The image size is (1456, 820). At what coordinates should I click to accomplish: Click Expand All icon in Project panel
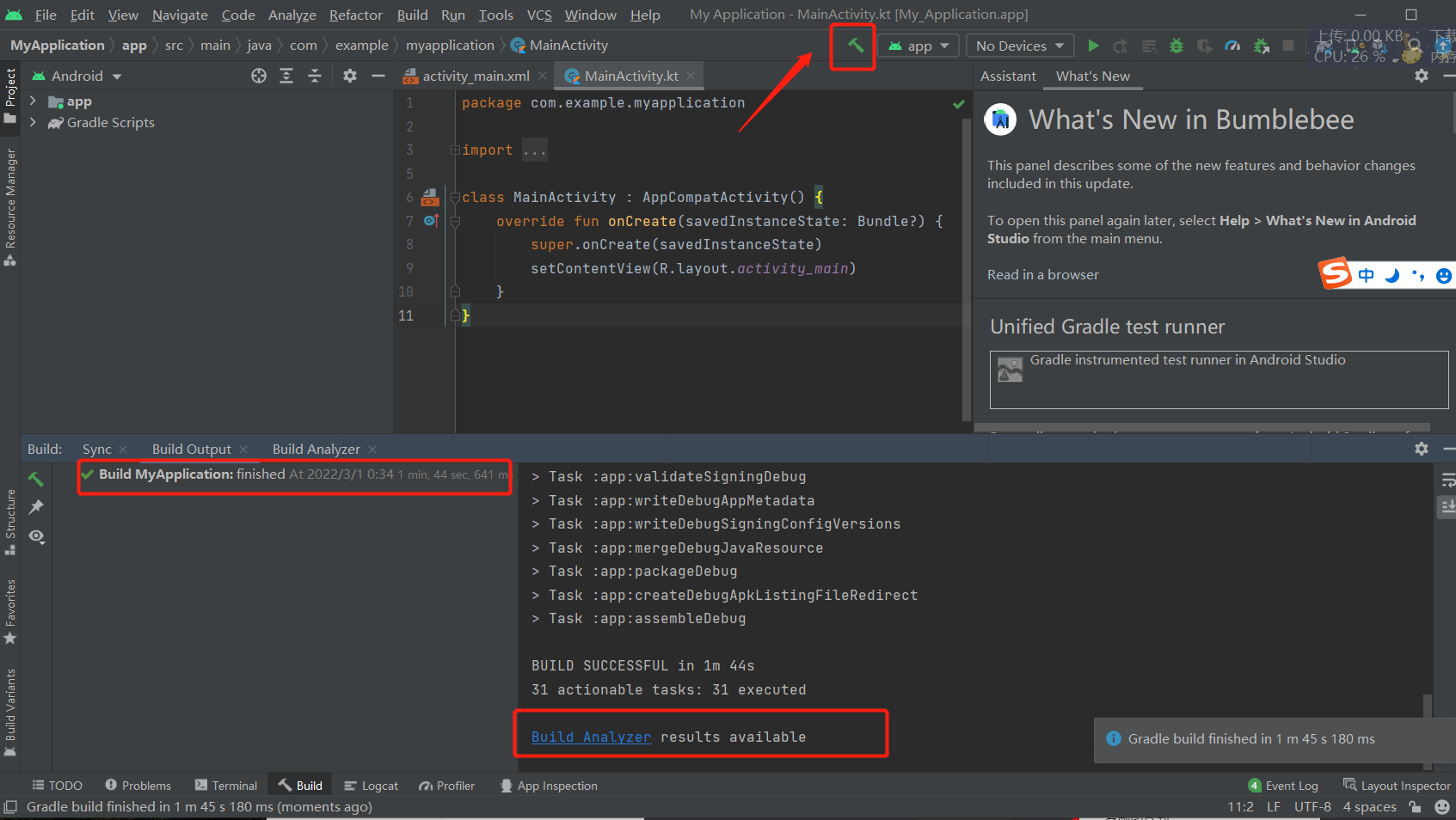[286, 76]
